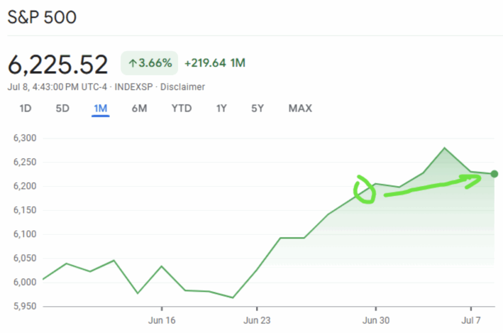Show the YTD chart range

pyautogui.click(x=182, y=108)
